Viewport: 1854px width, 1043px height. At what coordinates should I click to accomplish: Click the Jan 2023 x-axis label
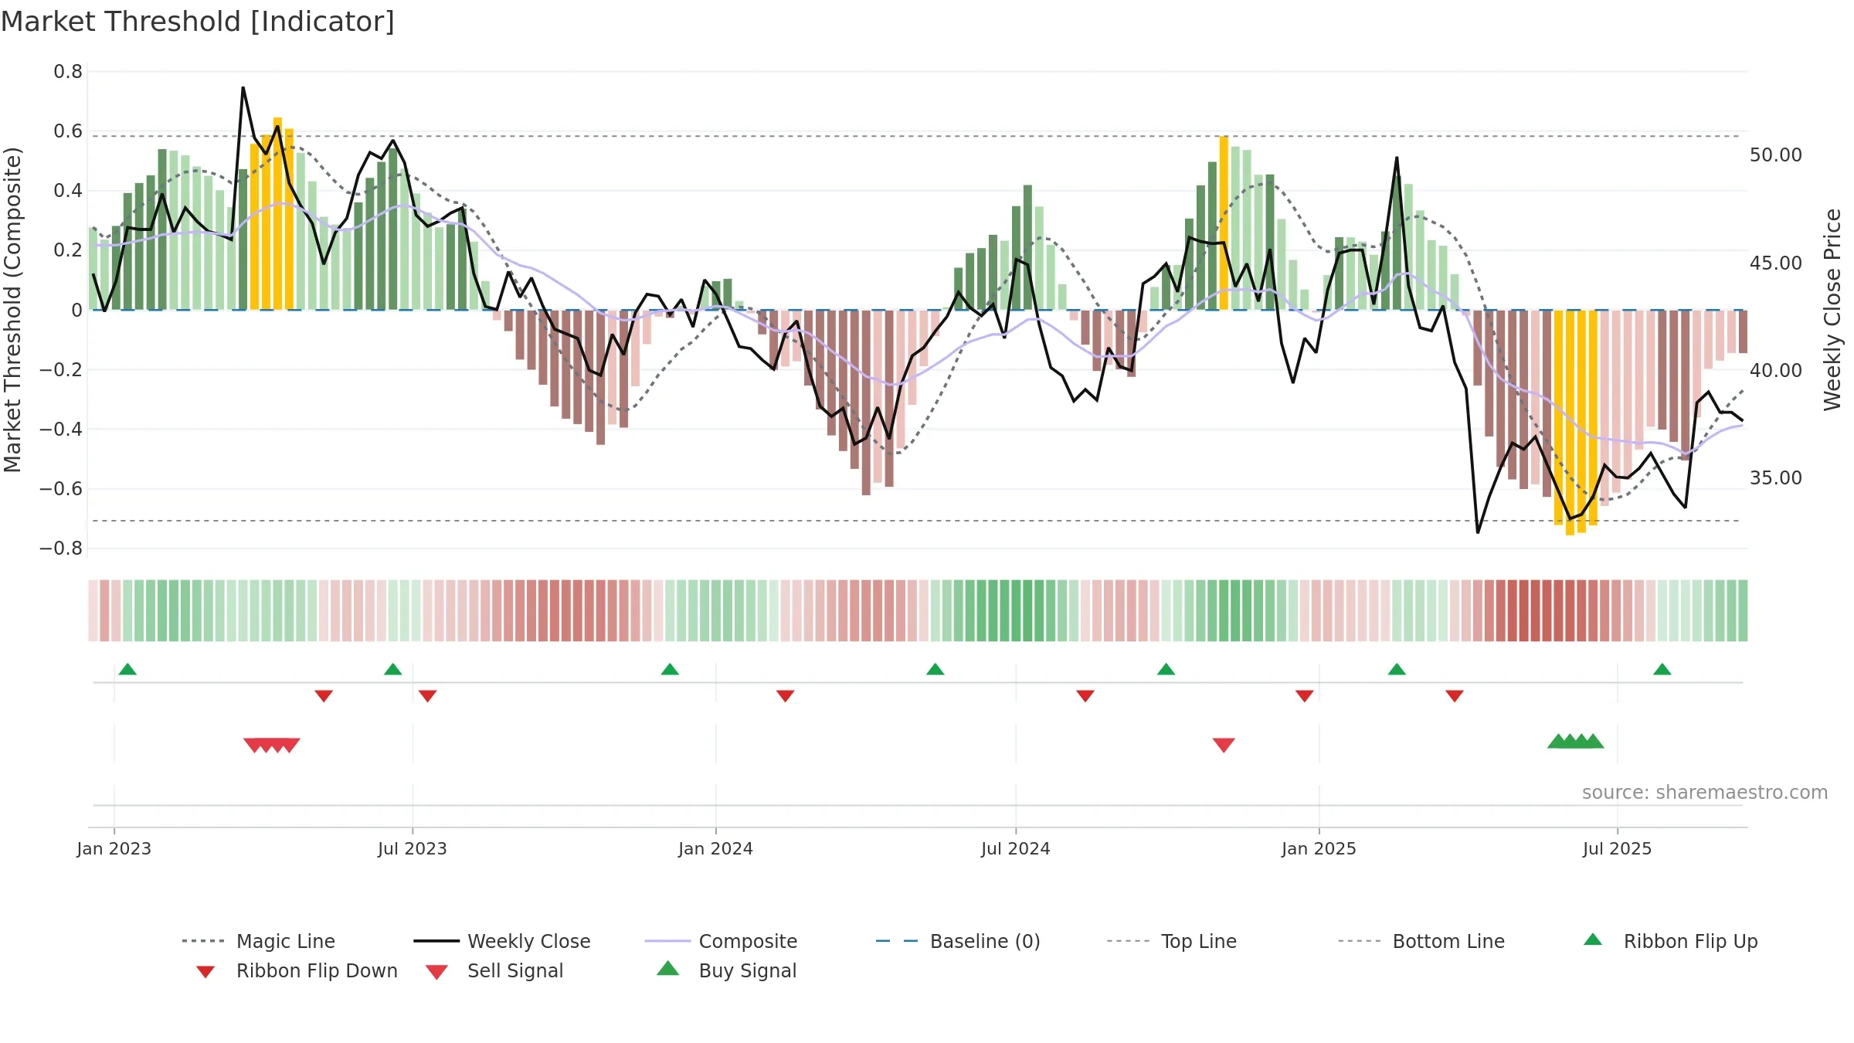[114, 849]
